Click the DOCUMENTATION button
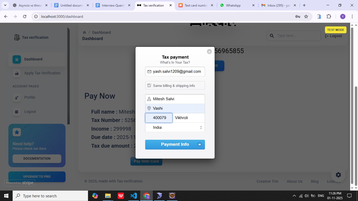Image resolution: width=358 pixels, height=201 pixels. 37,159
